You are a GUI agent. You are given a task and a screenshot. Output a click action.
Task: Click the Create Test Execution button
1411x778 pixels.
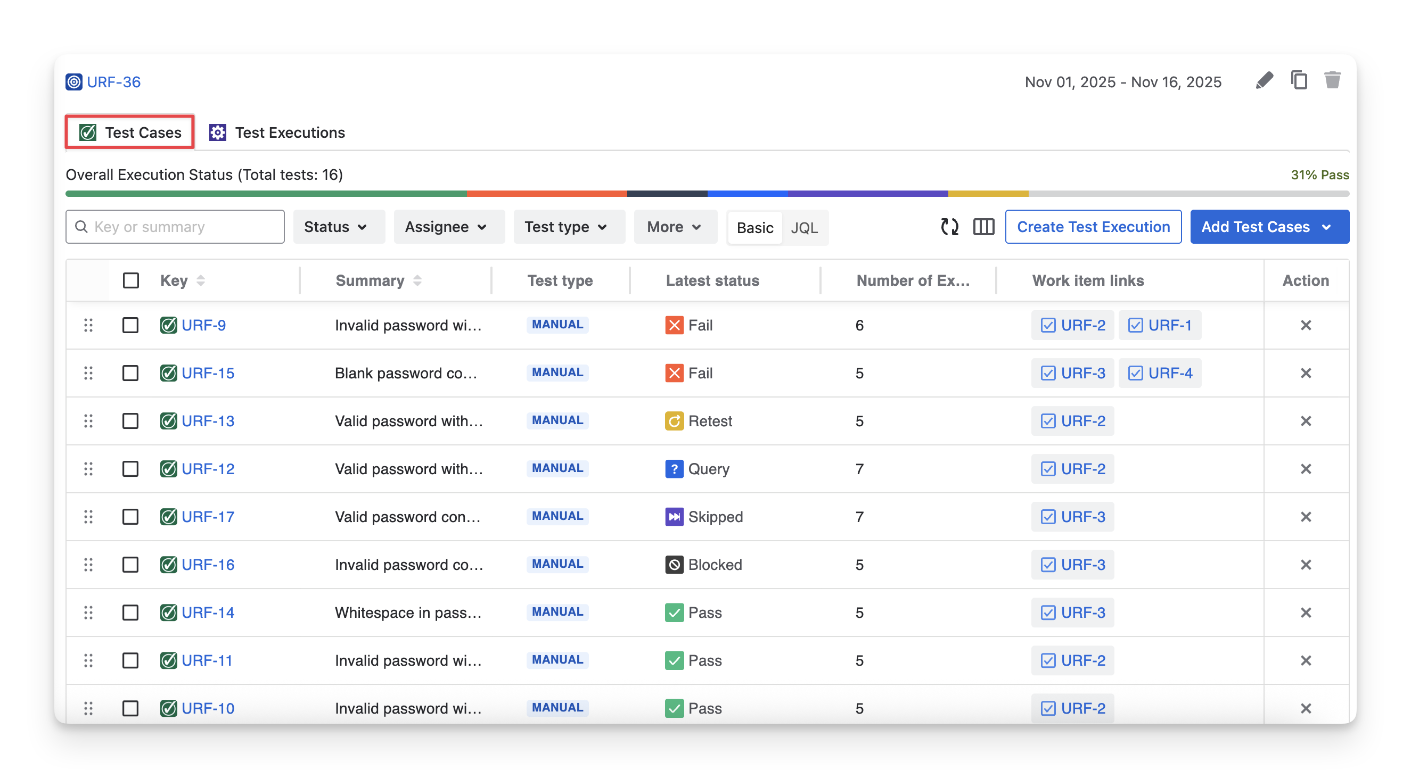click(x=1093, y=227)
